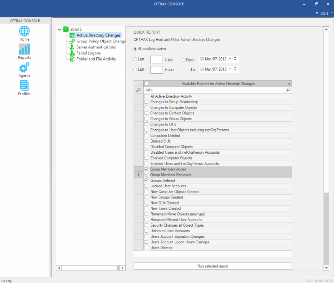
Task: Click the up stepper arrow beside the To date
Action: pos(236,68)
